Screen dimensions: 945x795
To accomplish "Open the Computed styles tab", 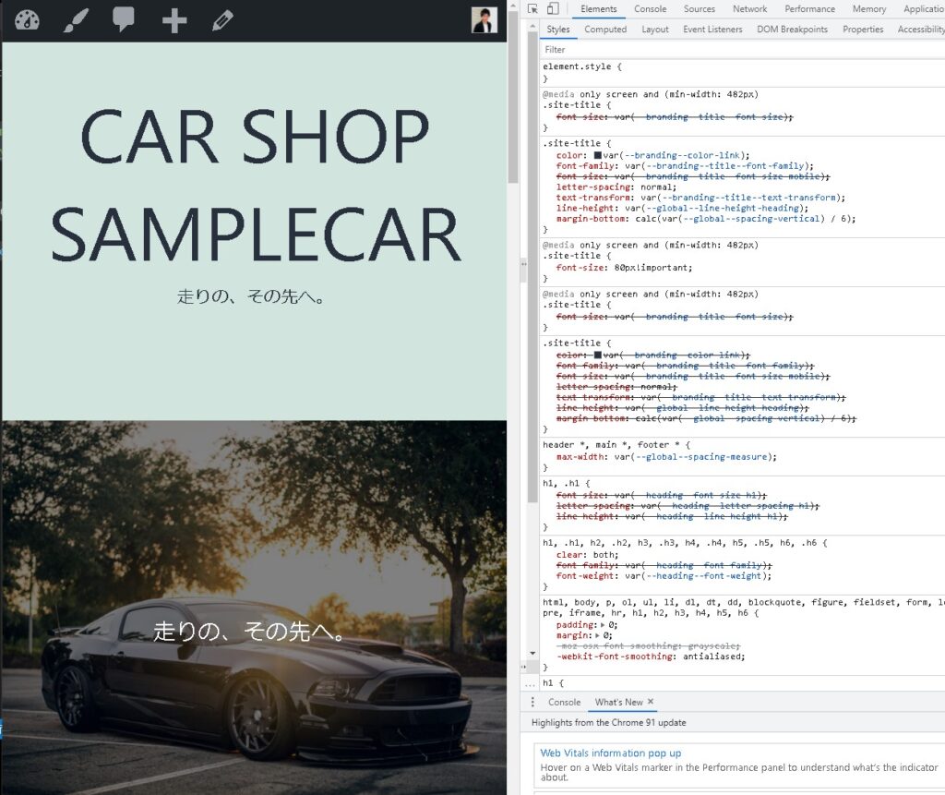I will point(605,30).
